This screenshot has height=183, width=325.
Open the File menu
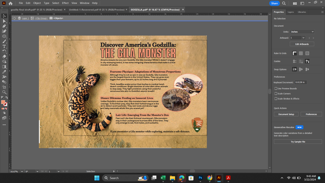coord(21,3)
